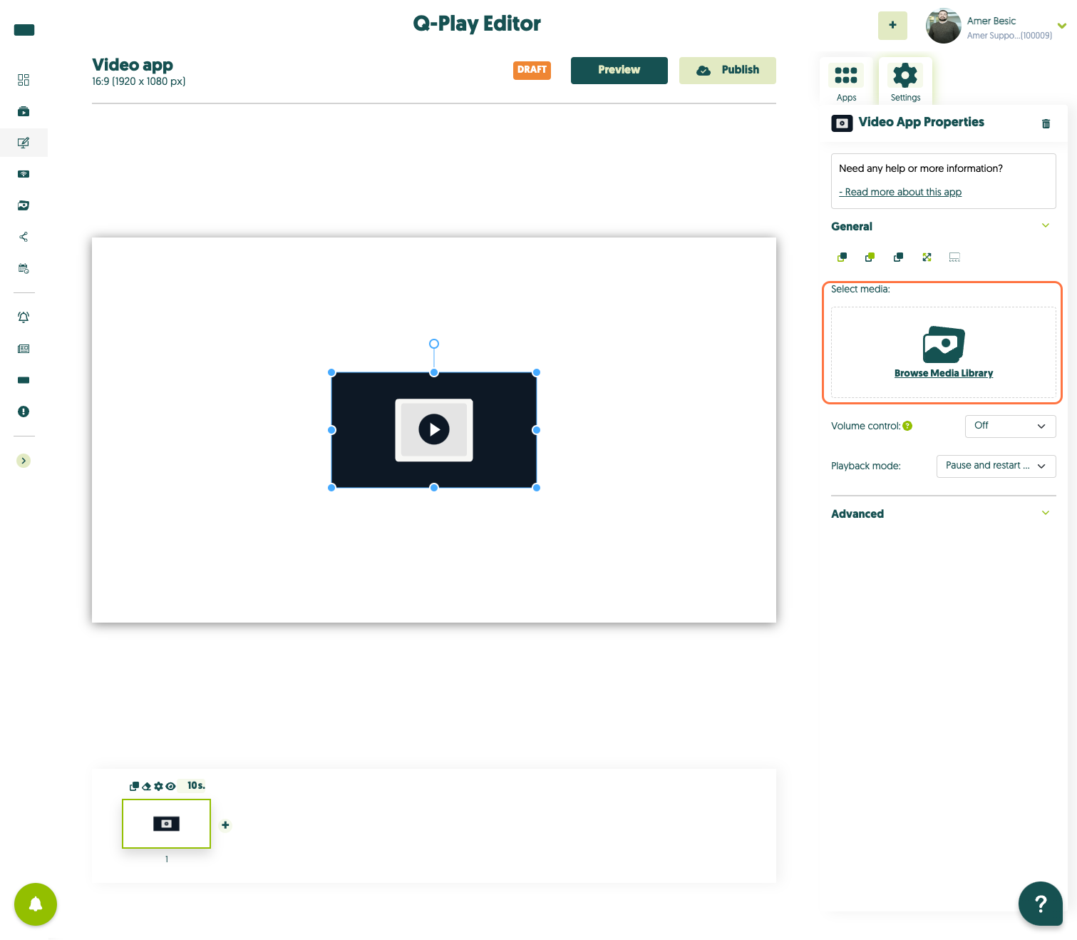1077x940 pixels.
Task: Publish the Video app
Action: 727,70
